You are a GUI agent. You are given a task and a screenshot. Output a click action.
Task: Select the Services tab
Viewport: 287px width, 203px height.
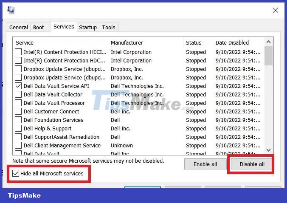pyautogui.click(x=64, y=27)
